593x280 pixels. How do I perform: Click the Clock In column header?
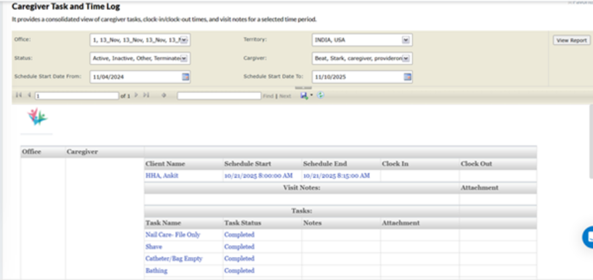tap(395, 164)
